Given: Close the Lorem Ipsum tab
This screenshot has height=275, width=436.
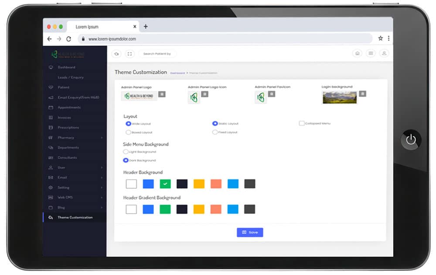Looking at the screenshot, I should 135,27.
